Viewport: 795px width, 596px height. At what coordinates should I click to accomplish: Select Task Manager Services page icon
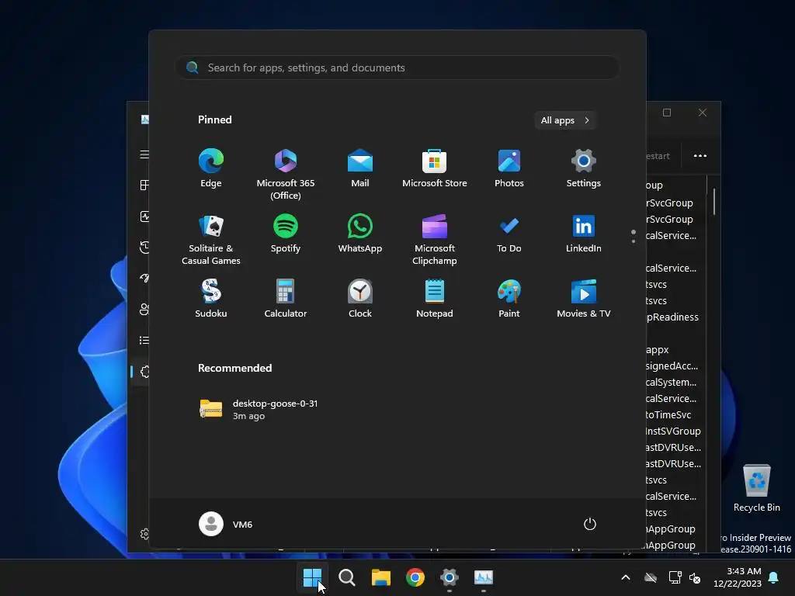pos(144,372)
